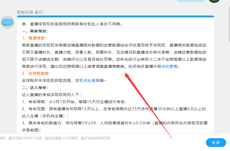The image size is (230, 151).
Task: Click the heading 一、商家身份:
Action: coord(35,31)
